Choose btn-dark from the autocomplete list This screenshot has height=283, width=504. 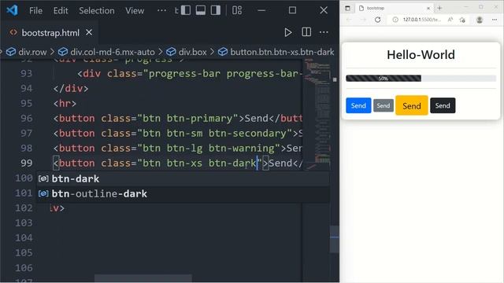183,178
